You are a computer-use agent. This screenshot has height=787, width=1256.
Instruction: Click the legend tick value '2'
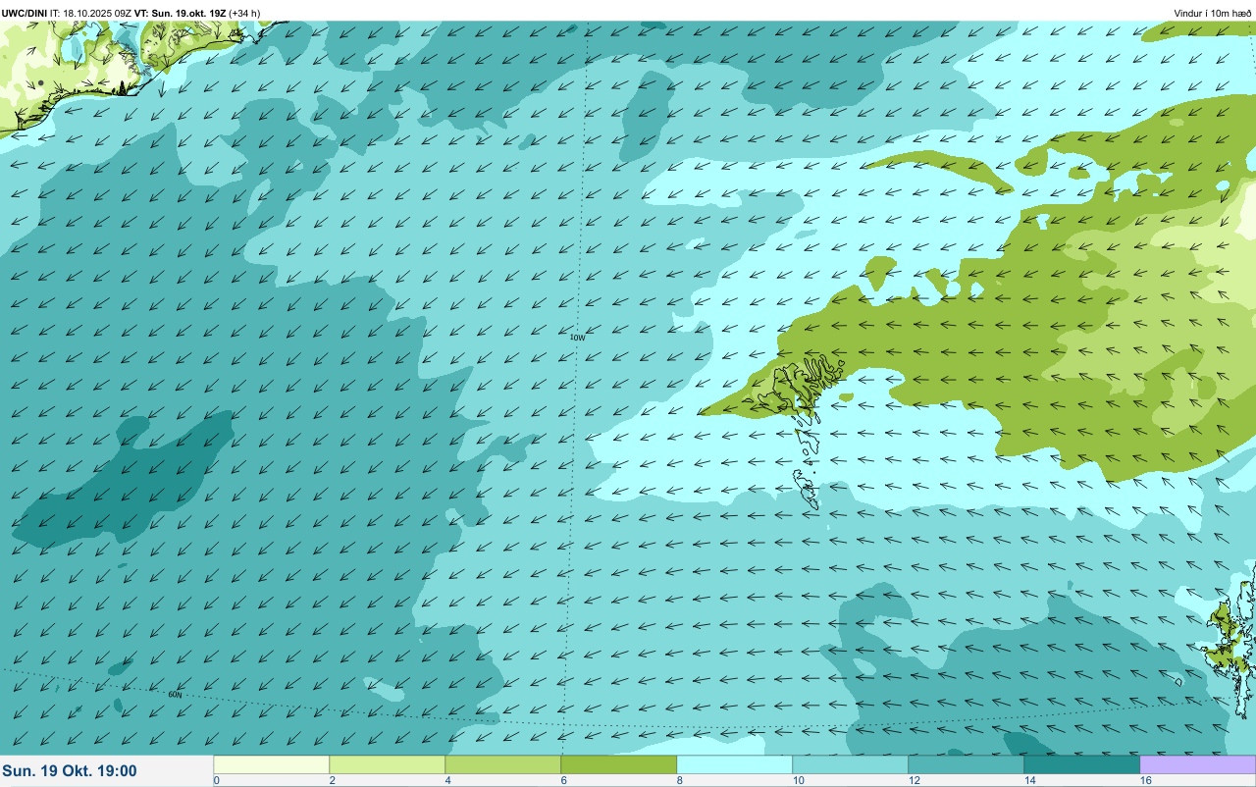(x=332, y=780)
